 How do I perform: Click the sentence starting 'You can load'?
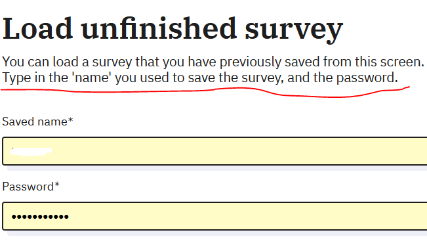[x=213, y=62]
